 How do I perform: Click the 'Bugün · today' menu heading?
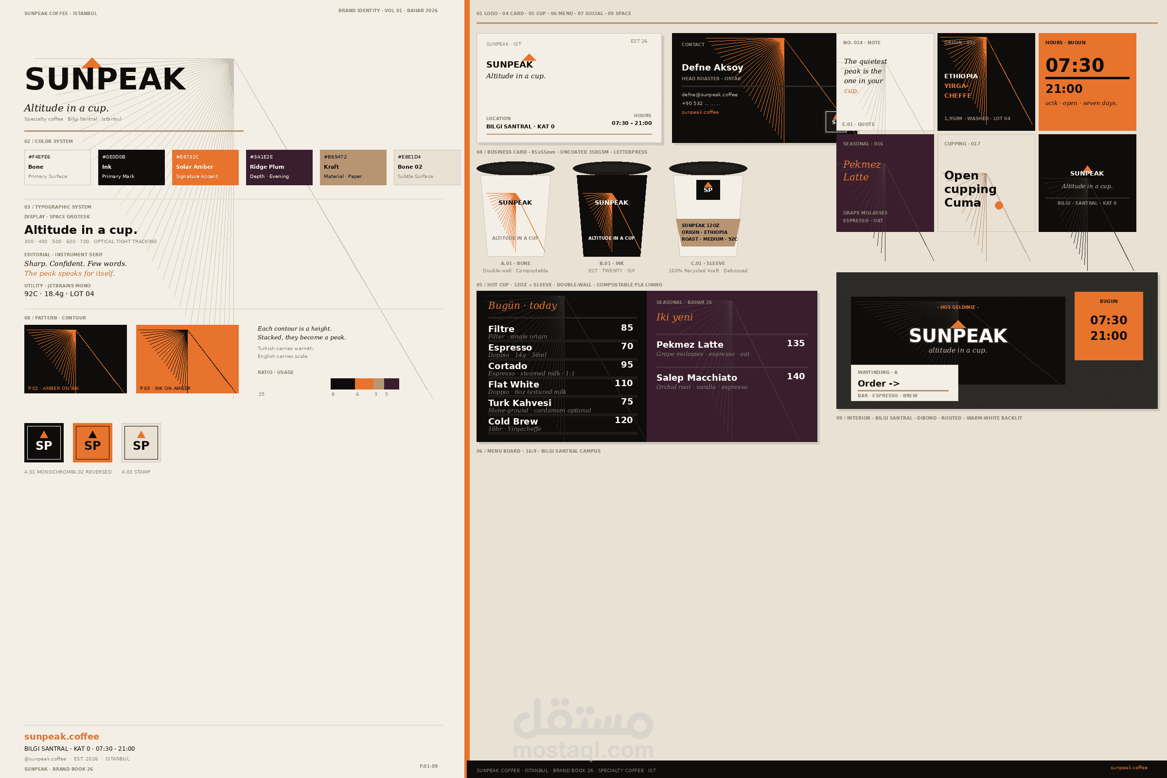522,306
